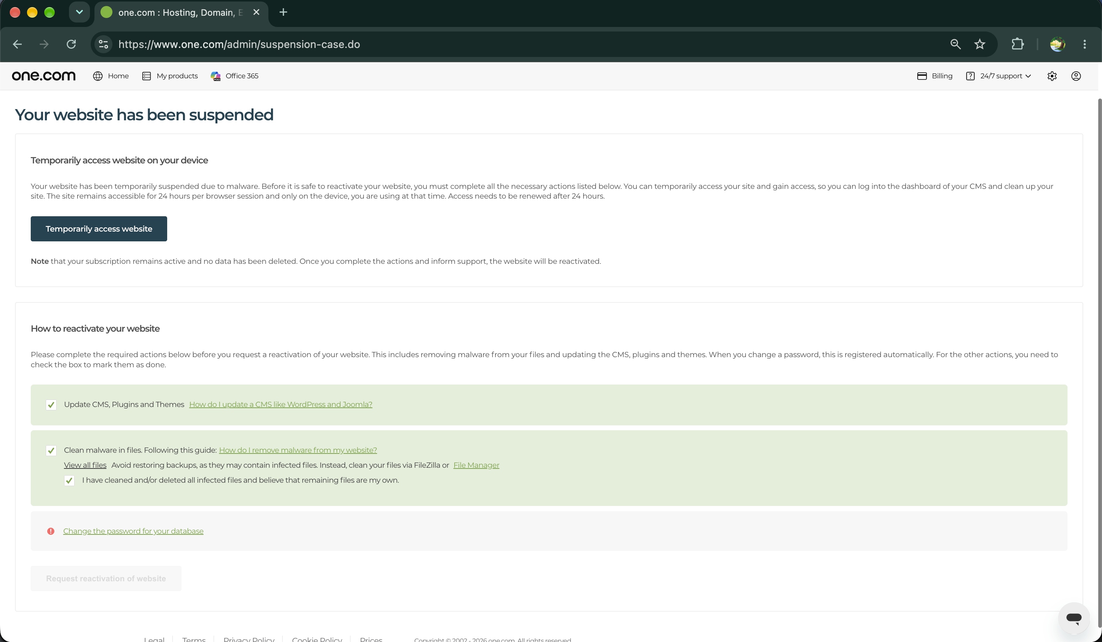Screen dimensions: 1102x642
Task: Click the View all files link
Action: (85, 465)
